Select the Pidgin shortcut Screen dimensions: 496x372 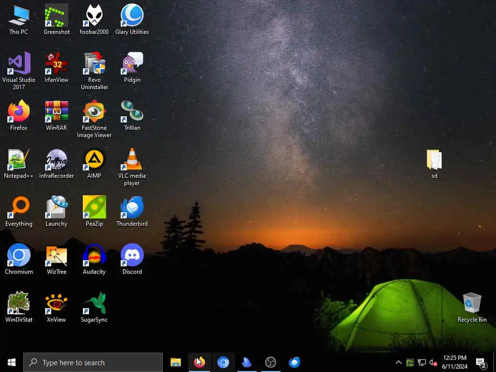(132, 67)
